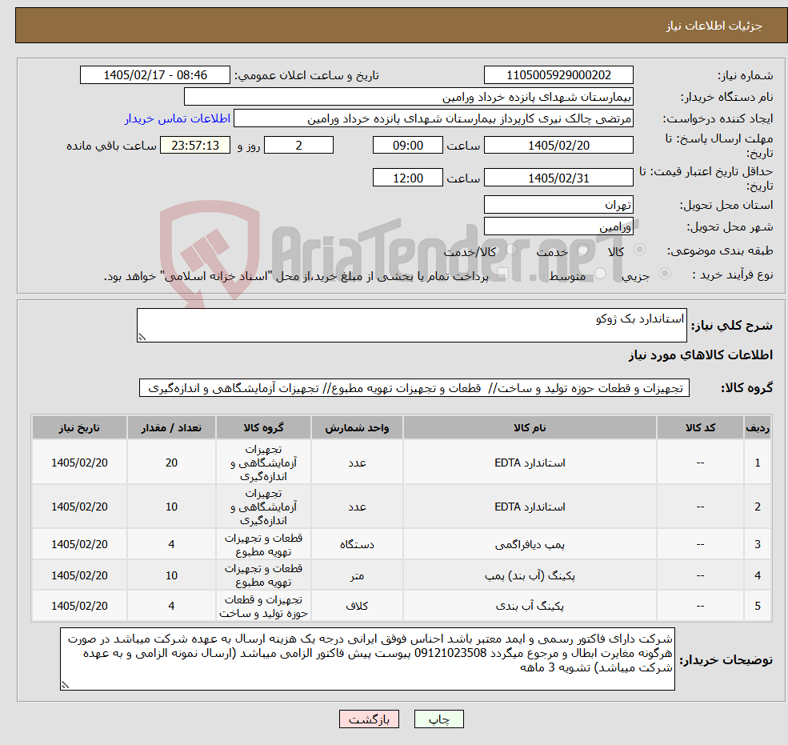Click unit دستگاه in row 3
This screenshot has width=788, height=745.
[357, 544]
